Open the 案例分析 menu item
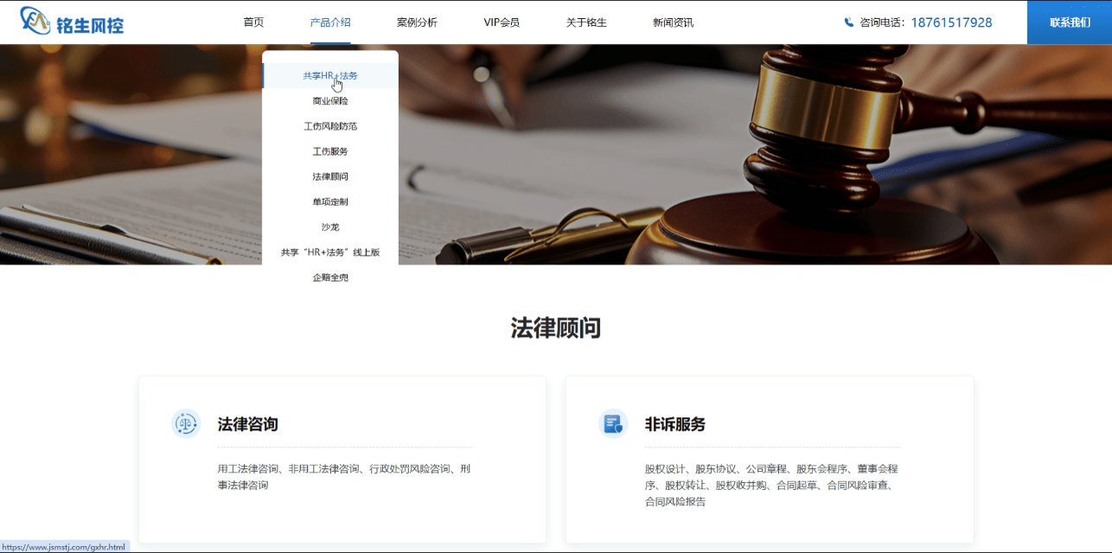Screen dimensions: 1112x553 point(417,22)
